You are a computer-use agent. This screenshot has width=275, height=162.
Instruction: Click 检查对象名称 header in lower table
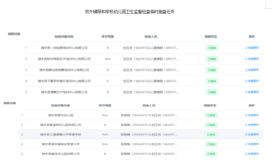click(61, 106)
